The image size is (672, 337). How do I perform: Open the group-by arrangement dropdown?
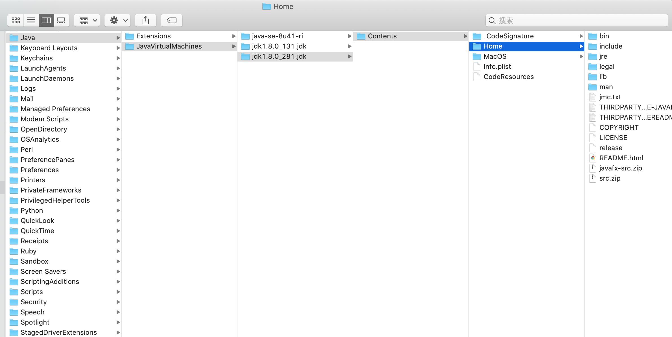click(x=87, y=20)
